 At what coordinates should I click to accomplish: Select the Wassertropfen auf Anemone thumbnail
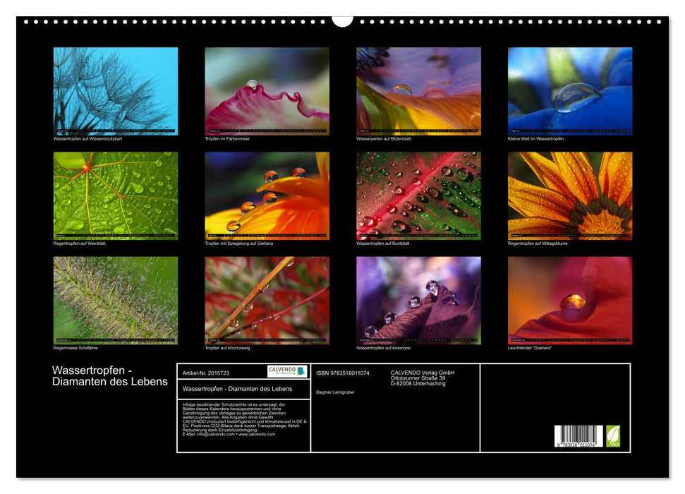pyautogui.click(x=418, y=300)
